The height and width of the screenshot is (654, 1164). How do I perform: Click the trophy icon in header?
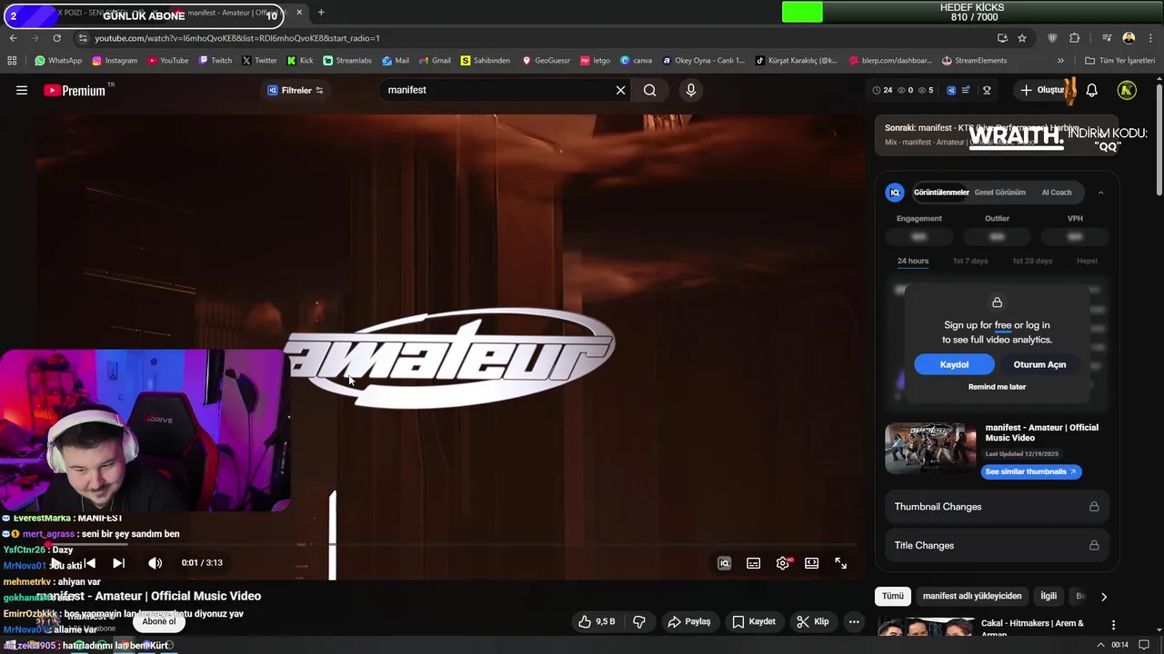pyautogui.click(x=987, y=90)
